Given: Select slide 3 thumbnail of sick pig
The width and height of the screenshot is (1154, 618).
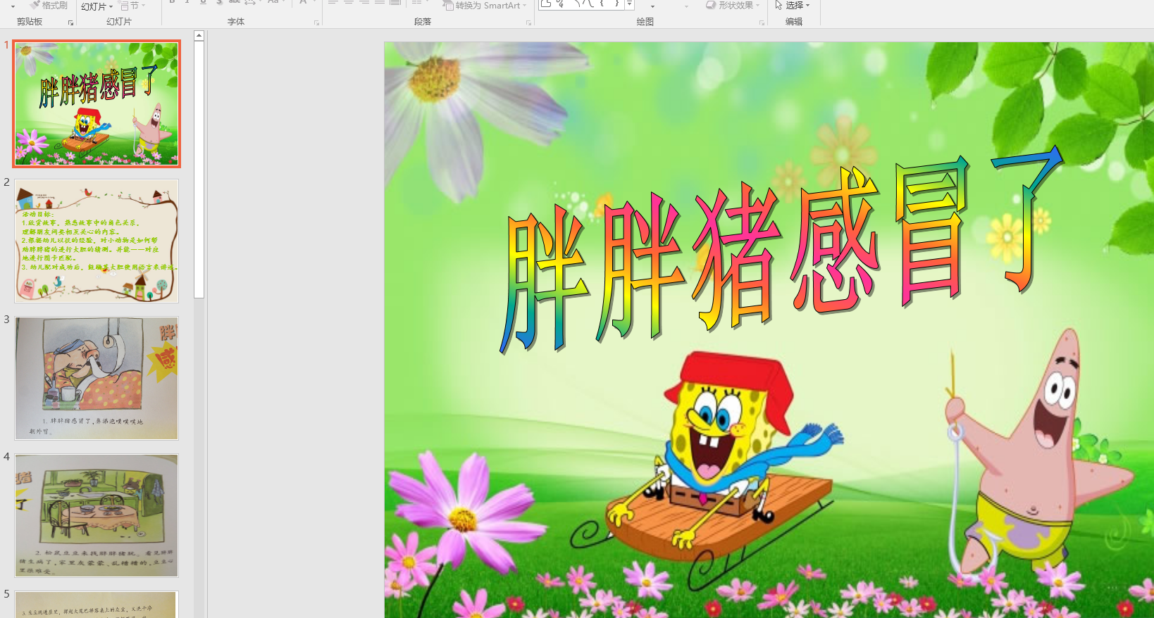Looking at the screenshot, I should pos(97,378).
